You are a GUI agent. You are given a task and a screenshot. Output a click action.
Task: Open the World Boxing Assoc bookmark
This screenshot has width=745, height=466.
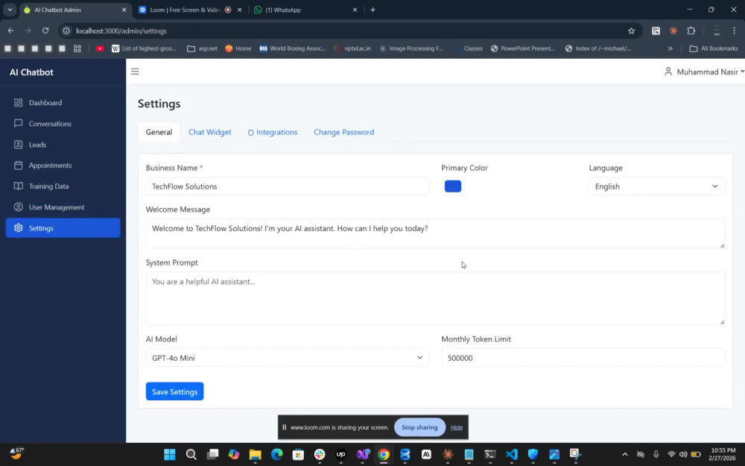(293, 48)
